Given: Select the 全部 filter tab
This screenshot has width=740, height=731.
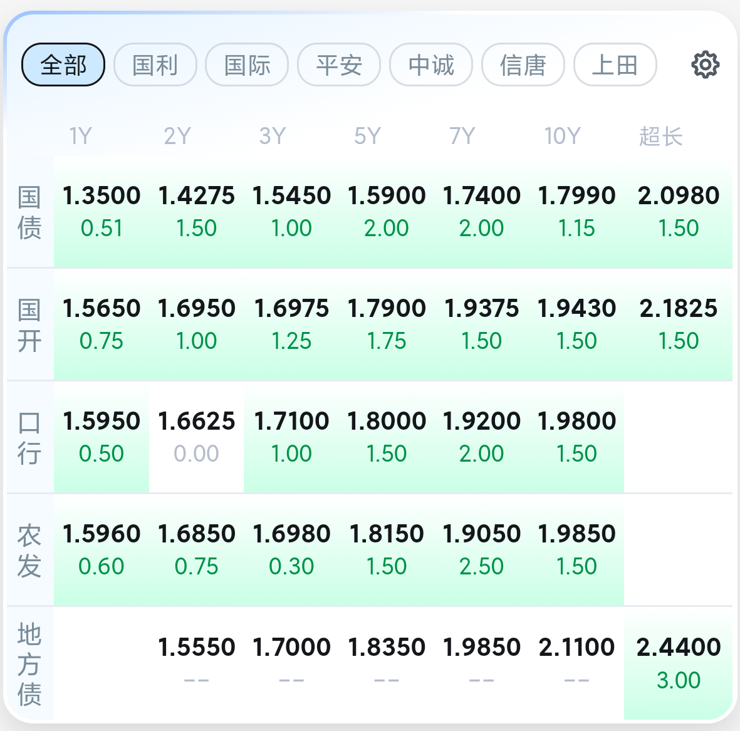Looking at the screenshot, I should click(63, 65).
